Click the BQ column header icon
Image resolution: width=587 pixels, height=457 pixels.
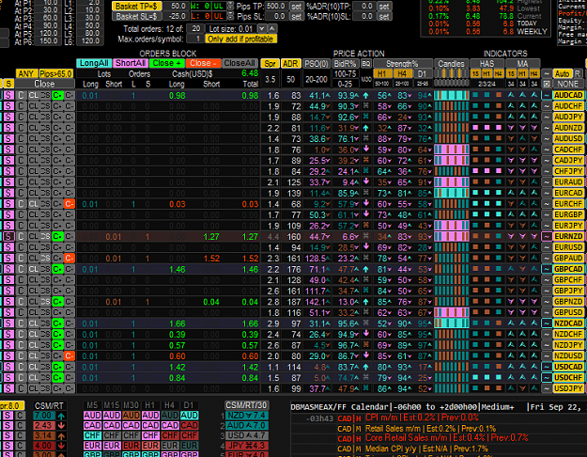coord(365,64)
